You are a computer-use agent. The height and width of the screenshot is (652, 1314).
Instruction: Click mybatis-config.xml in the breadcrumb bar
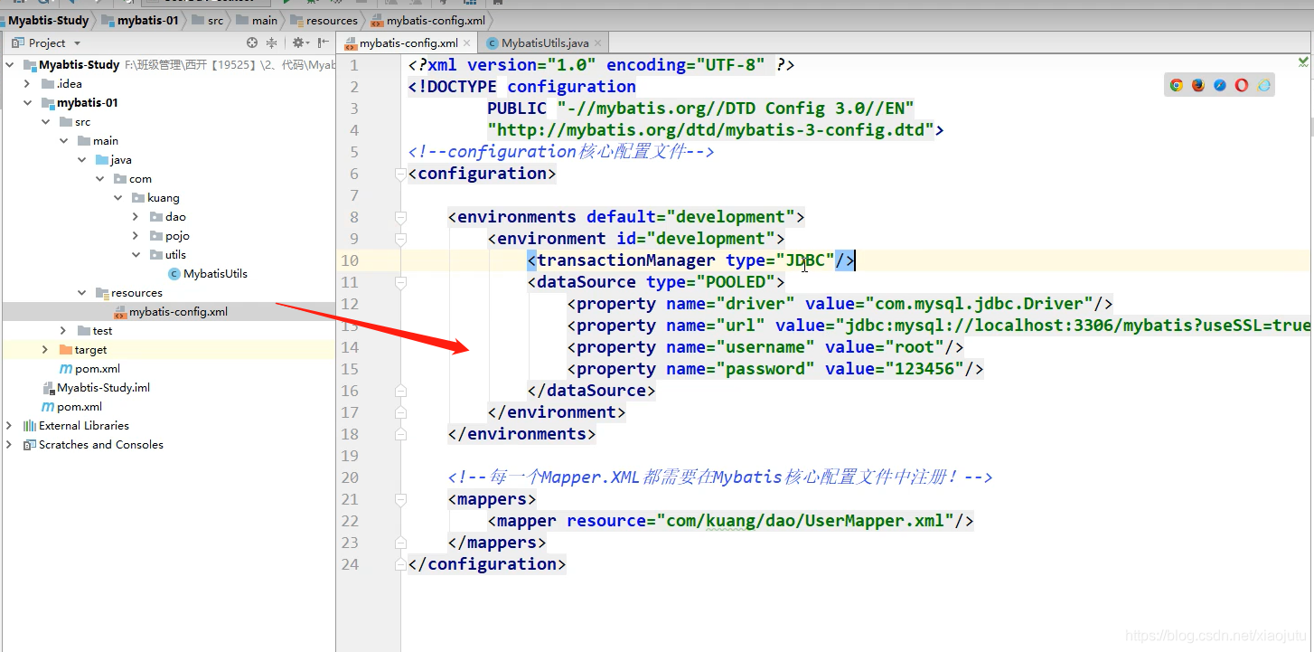tap(428, 20)
